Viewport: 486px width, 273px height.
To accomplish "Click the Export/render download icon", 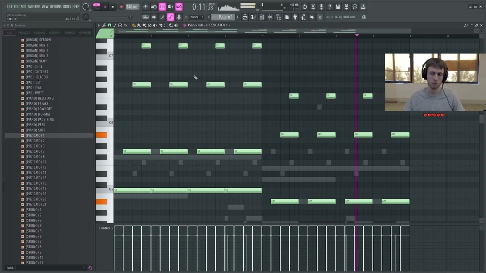I will (363, 7).
